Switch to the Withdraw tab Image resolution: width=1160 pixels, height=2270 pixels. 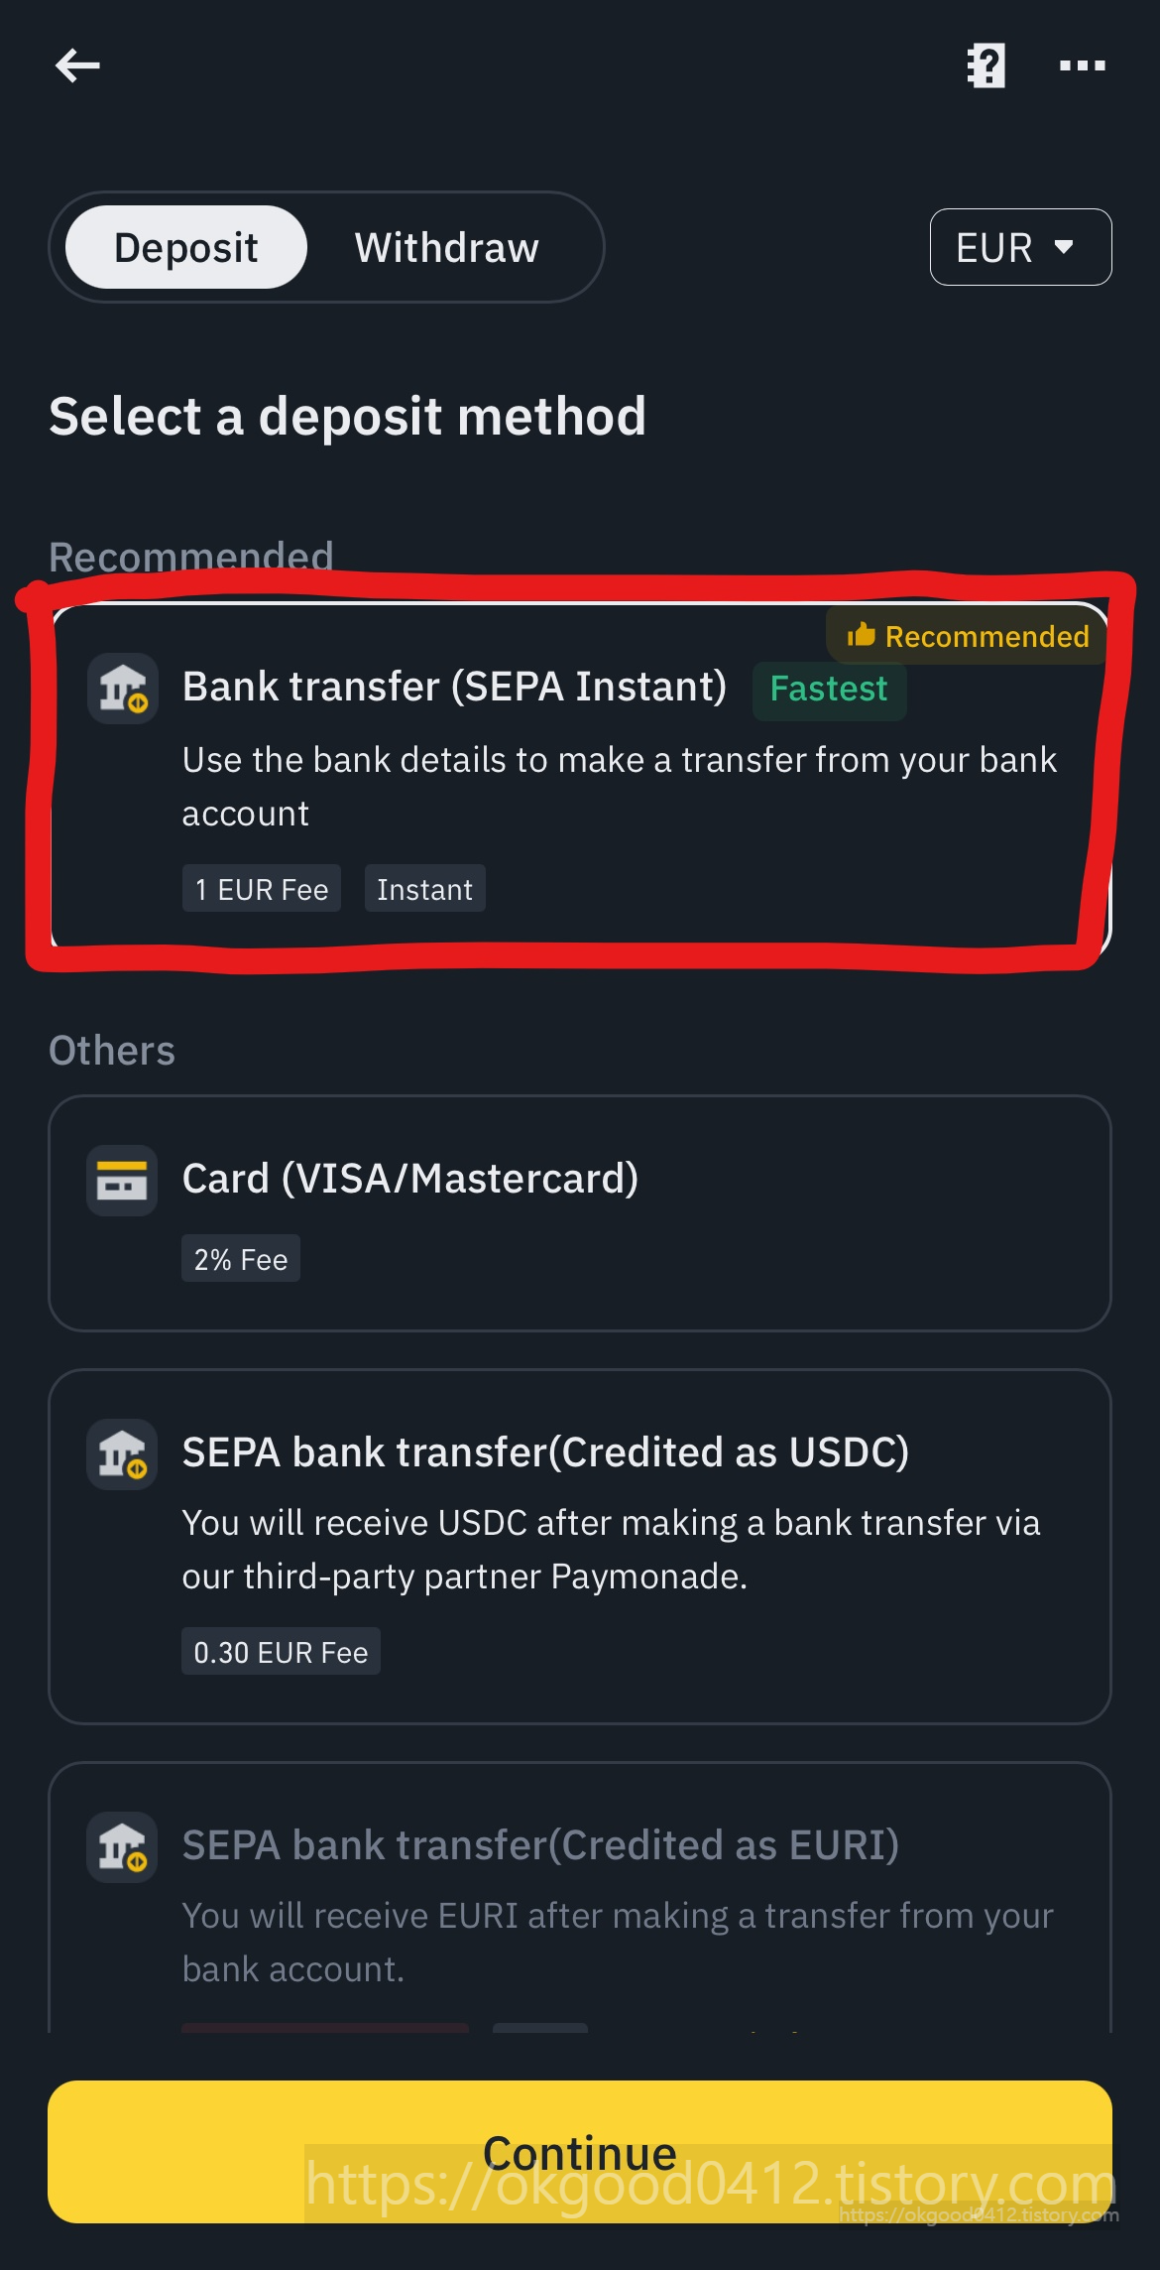click(447, 247)
